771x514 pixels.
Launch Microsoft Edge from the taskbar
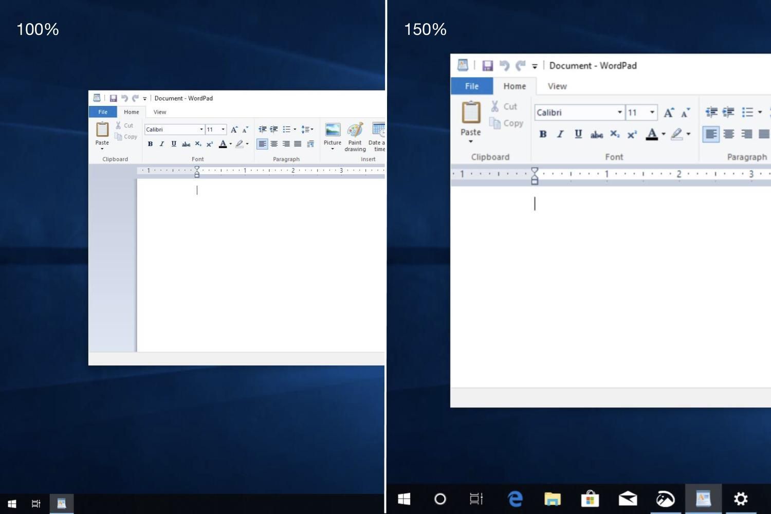[x=515, y=498]
